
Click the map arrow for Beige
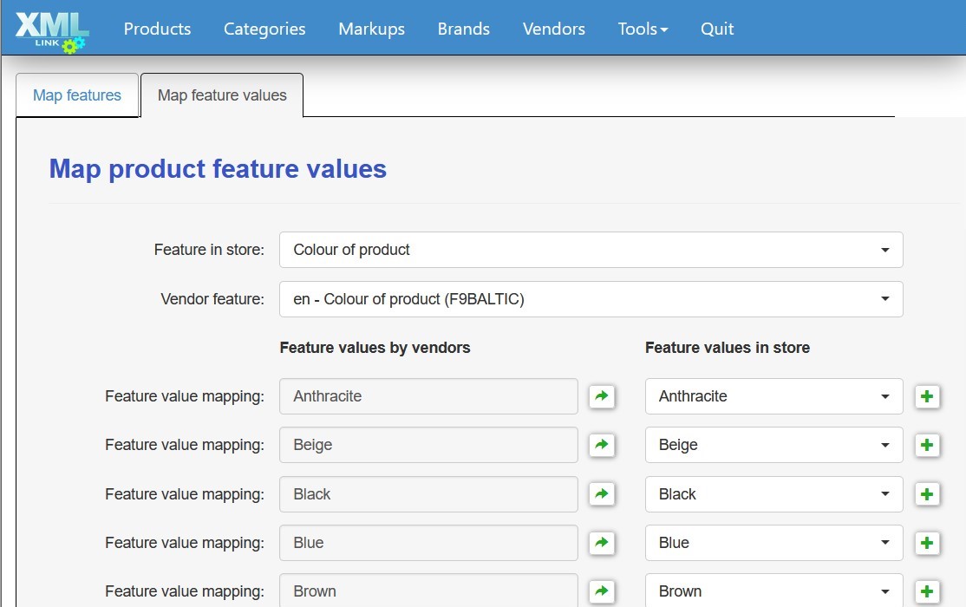tap(602, 445)
